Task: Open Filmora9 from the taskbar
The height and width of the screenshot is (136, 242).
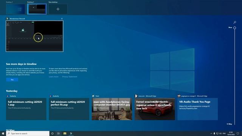Action: pos(71,133)
